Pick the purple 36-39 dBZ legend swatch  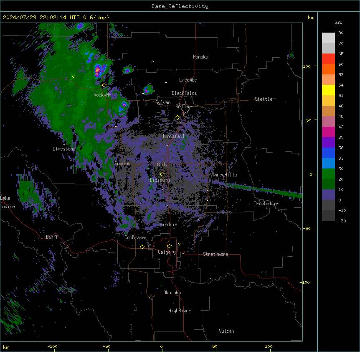coord(328,143)
